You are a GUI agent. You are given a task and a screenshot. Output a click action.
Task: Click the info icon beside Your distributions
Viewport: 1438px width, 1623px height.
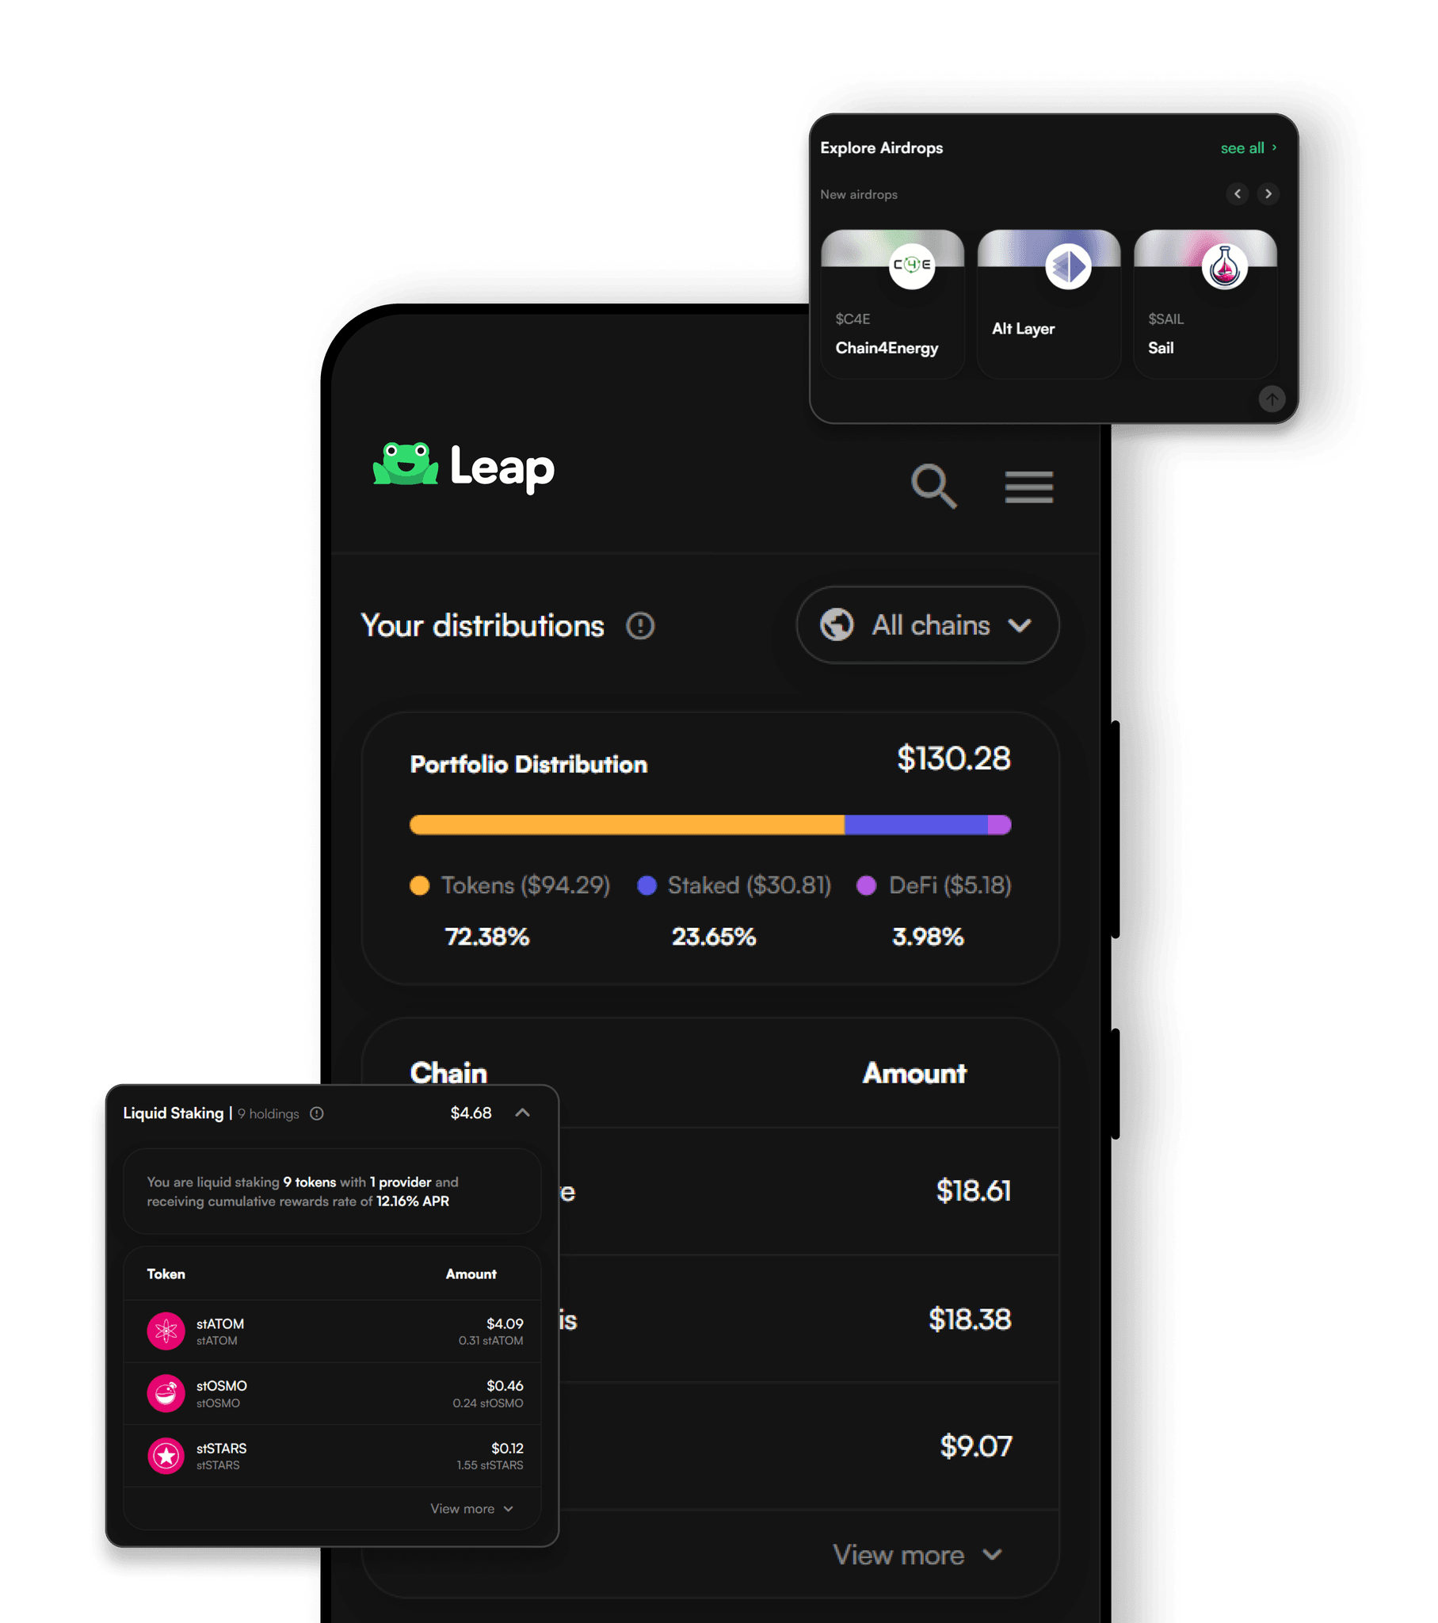click(x=639, y=626)
